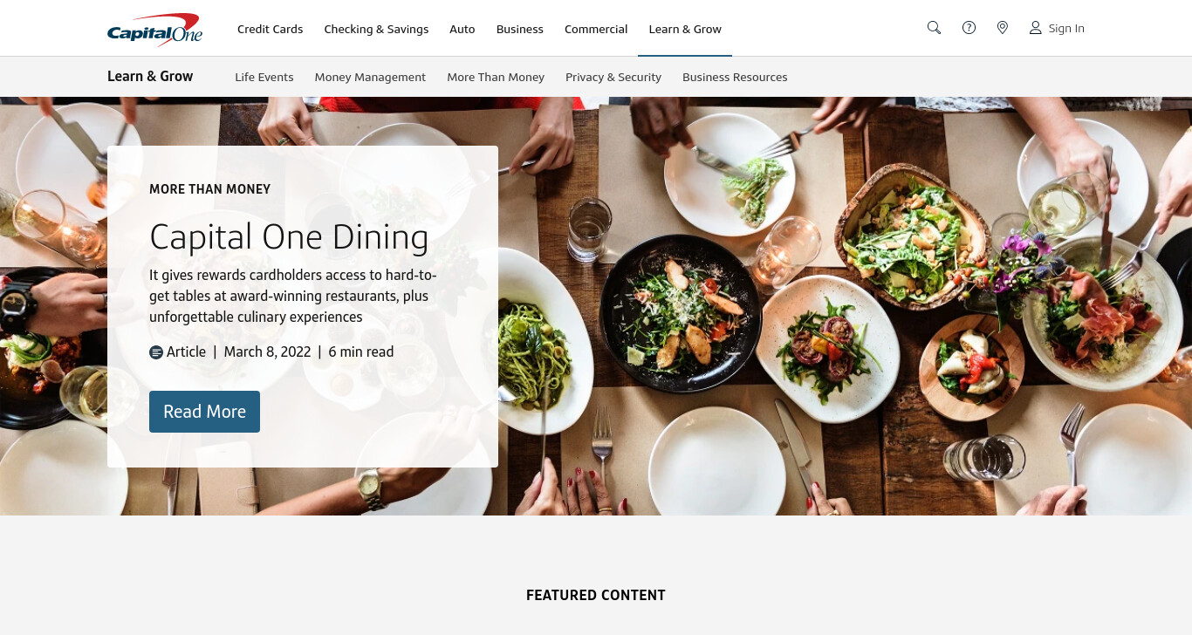Open the Checking & Savings menu
The width and height of the screenshot is (1192, 635).
(x=376, y=29)
